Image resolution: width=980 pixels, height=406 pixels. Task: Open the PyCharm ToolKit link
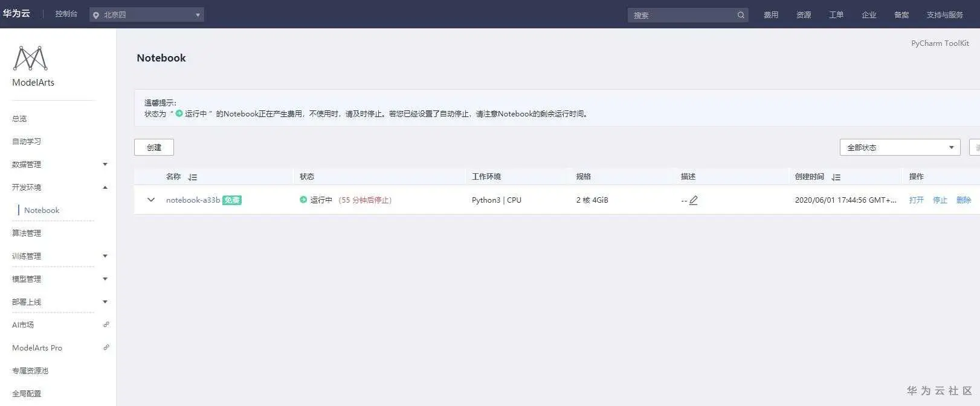pos(940,43)
